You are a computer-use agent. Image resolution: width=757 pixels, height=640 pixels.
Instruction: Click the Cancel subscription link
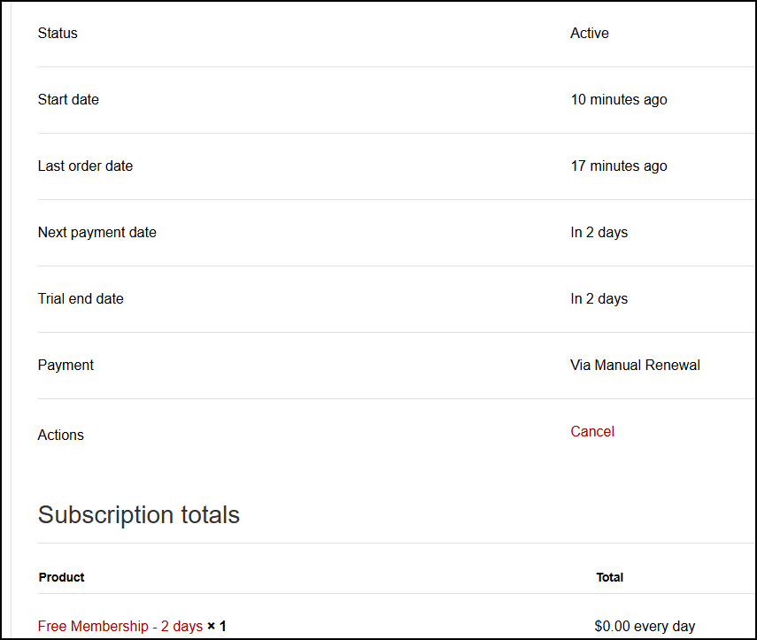pos(591,432)
